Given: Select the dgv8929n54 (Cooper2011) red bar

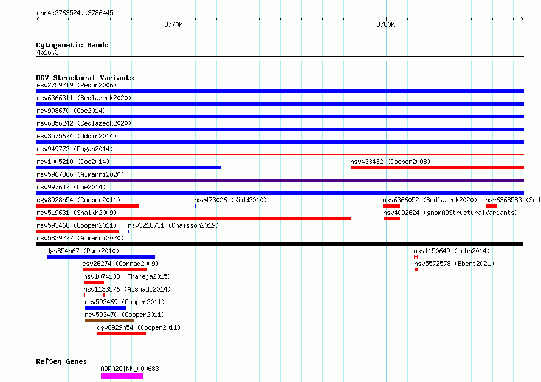Looking at the screenshot, I should pos(122,333).
